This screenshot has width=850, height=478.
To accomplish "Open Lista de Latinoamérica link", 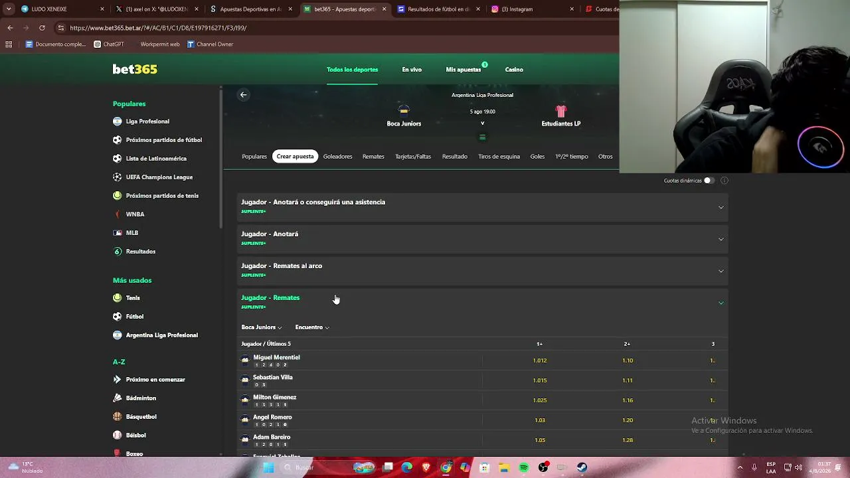I will point(156,159).
